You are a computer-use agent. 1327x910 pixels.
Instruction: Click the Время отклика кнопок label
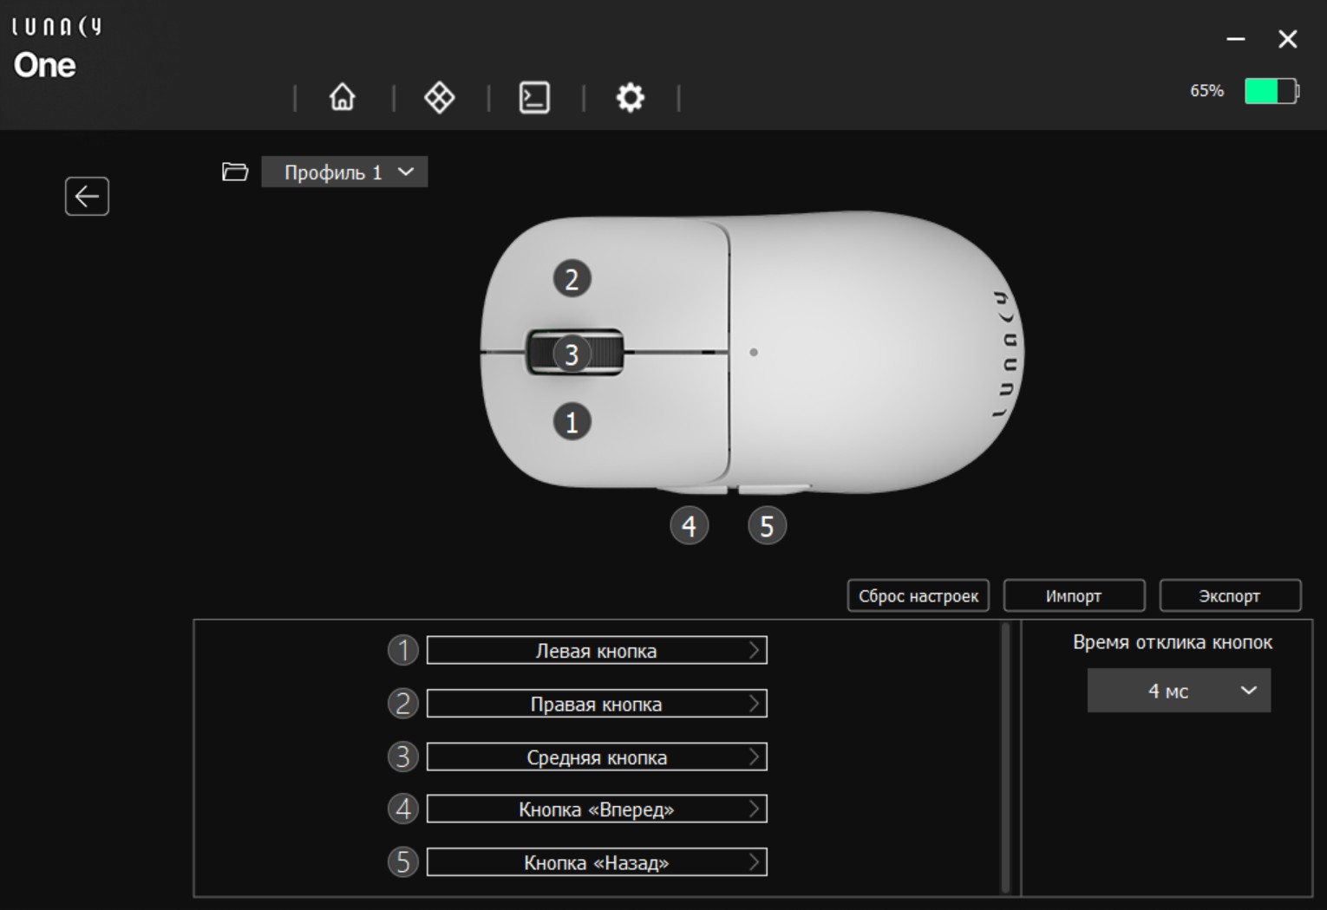point(1173,642)
